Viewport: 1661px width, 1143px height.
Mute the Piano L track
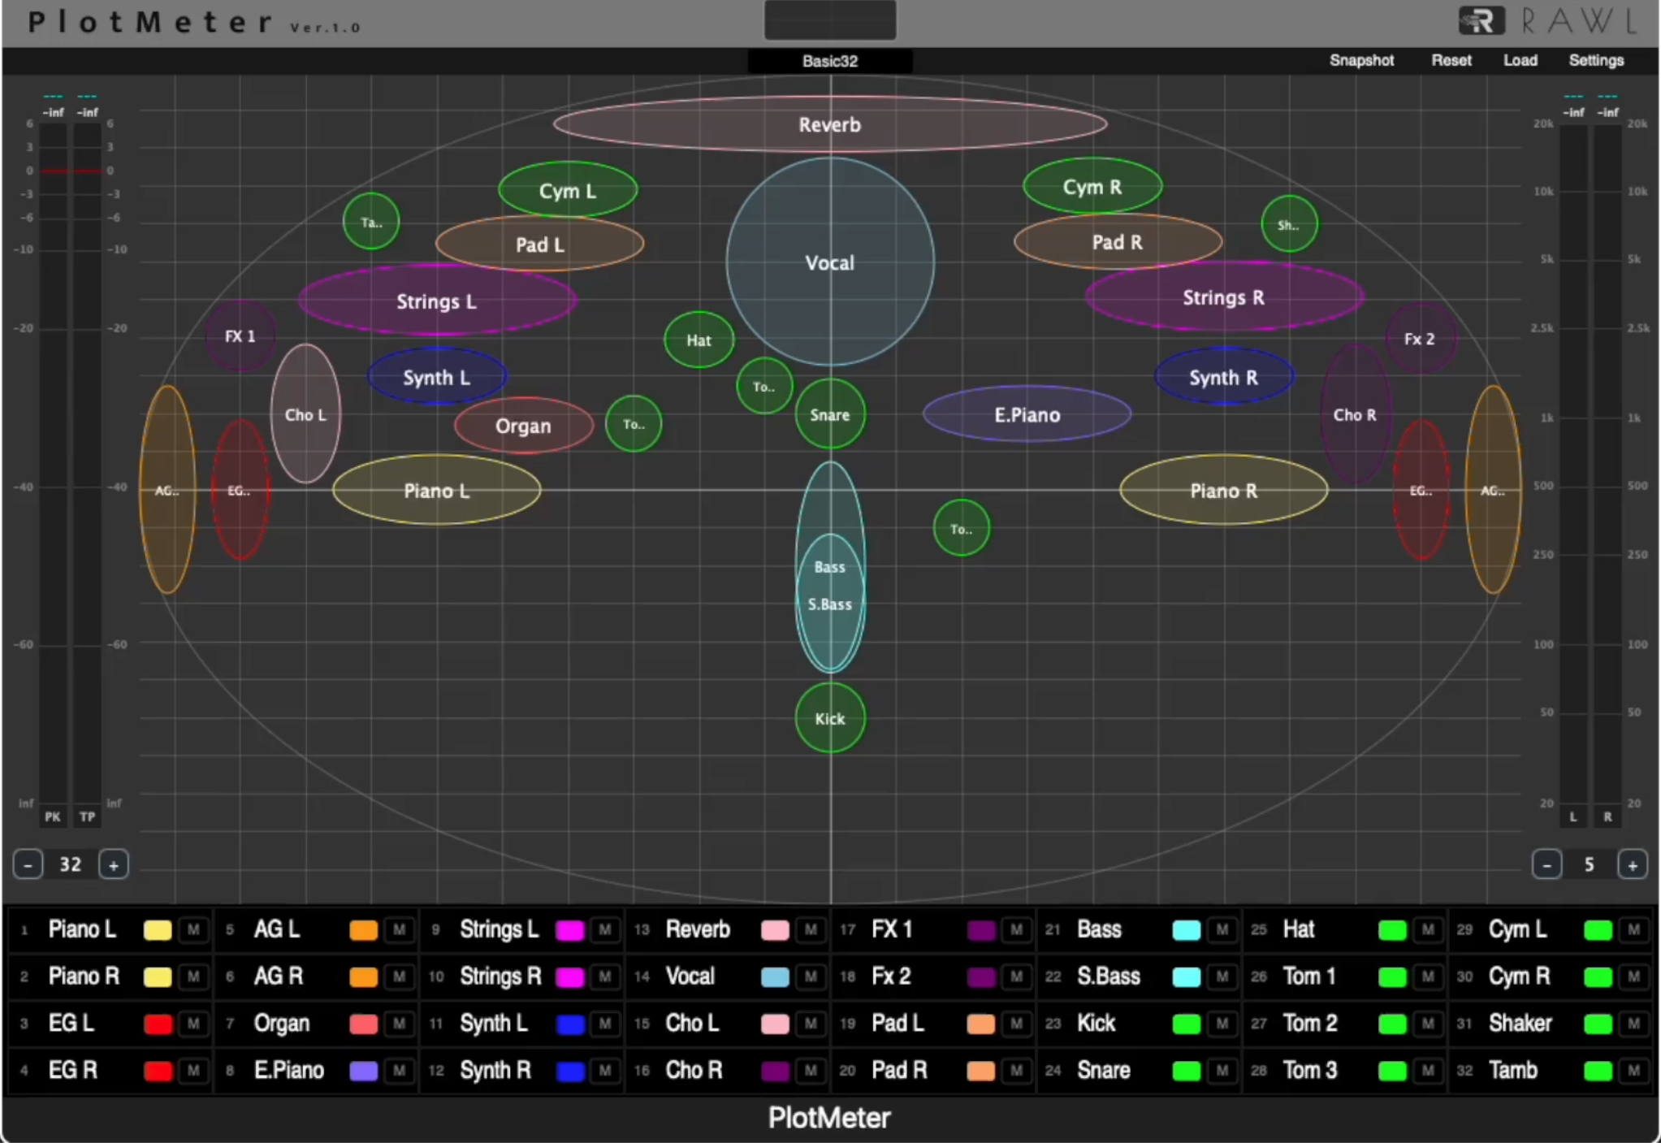click(193, 929)
